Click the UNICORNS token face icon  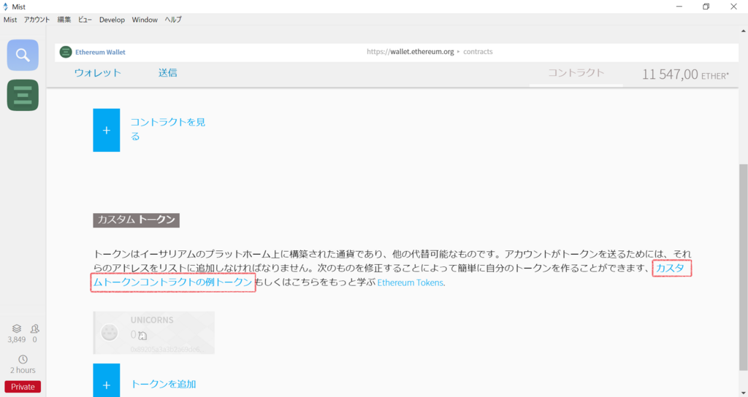click(x=110, y=332)
